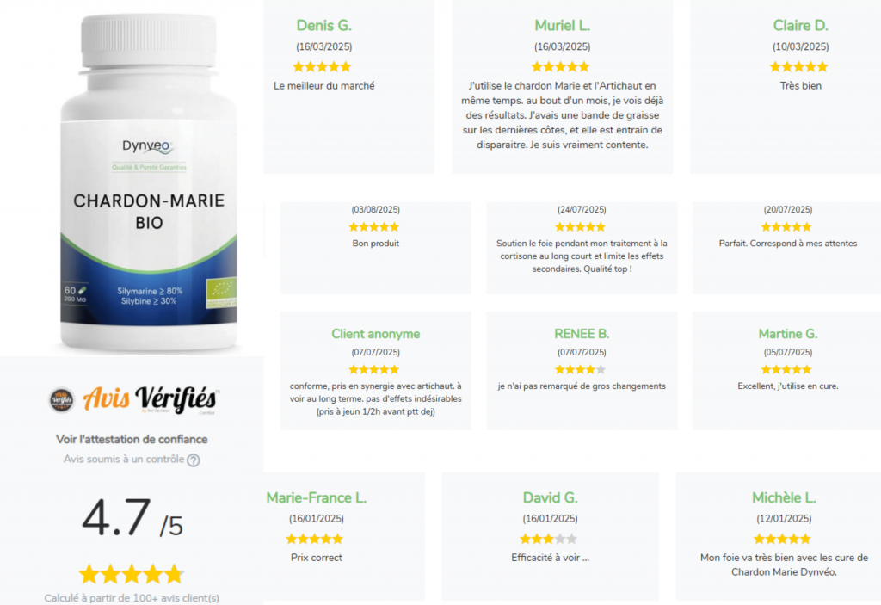
Task: Select reviewer name Muriel L.
Action: pos(562,25)
